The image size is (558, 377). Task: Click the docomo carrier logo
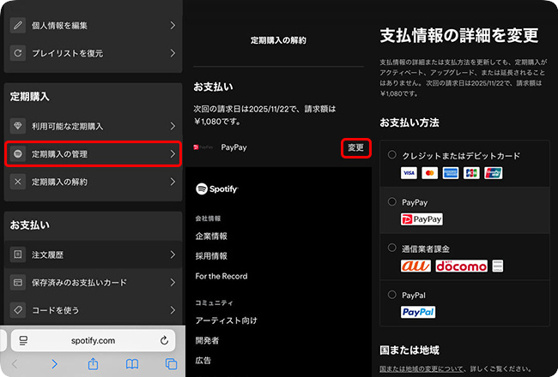tap(461, 266)
